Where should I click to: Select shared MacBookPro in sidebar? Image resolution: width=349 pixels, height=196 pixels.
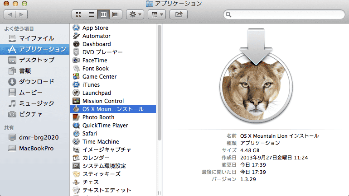(35, 148)
